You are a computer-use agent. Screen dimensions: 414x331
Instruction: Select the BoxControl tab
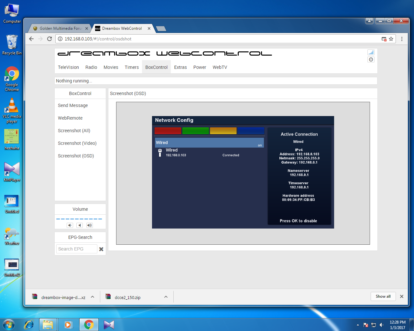[157, 67]
